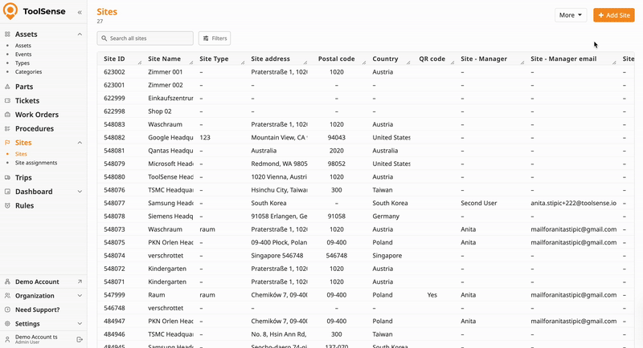Click the logout icon beside Admin User
This screenshot has width=643, height=348.
pos(80,339)
